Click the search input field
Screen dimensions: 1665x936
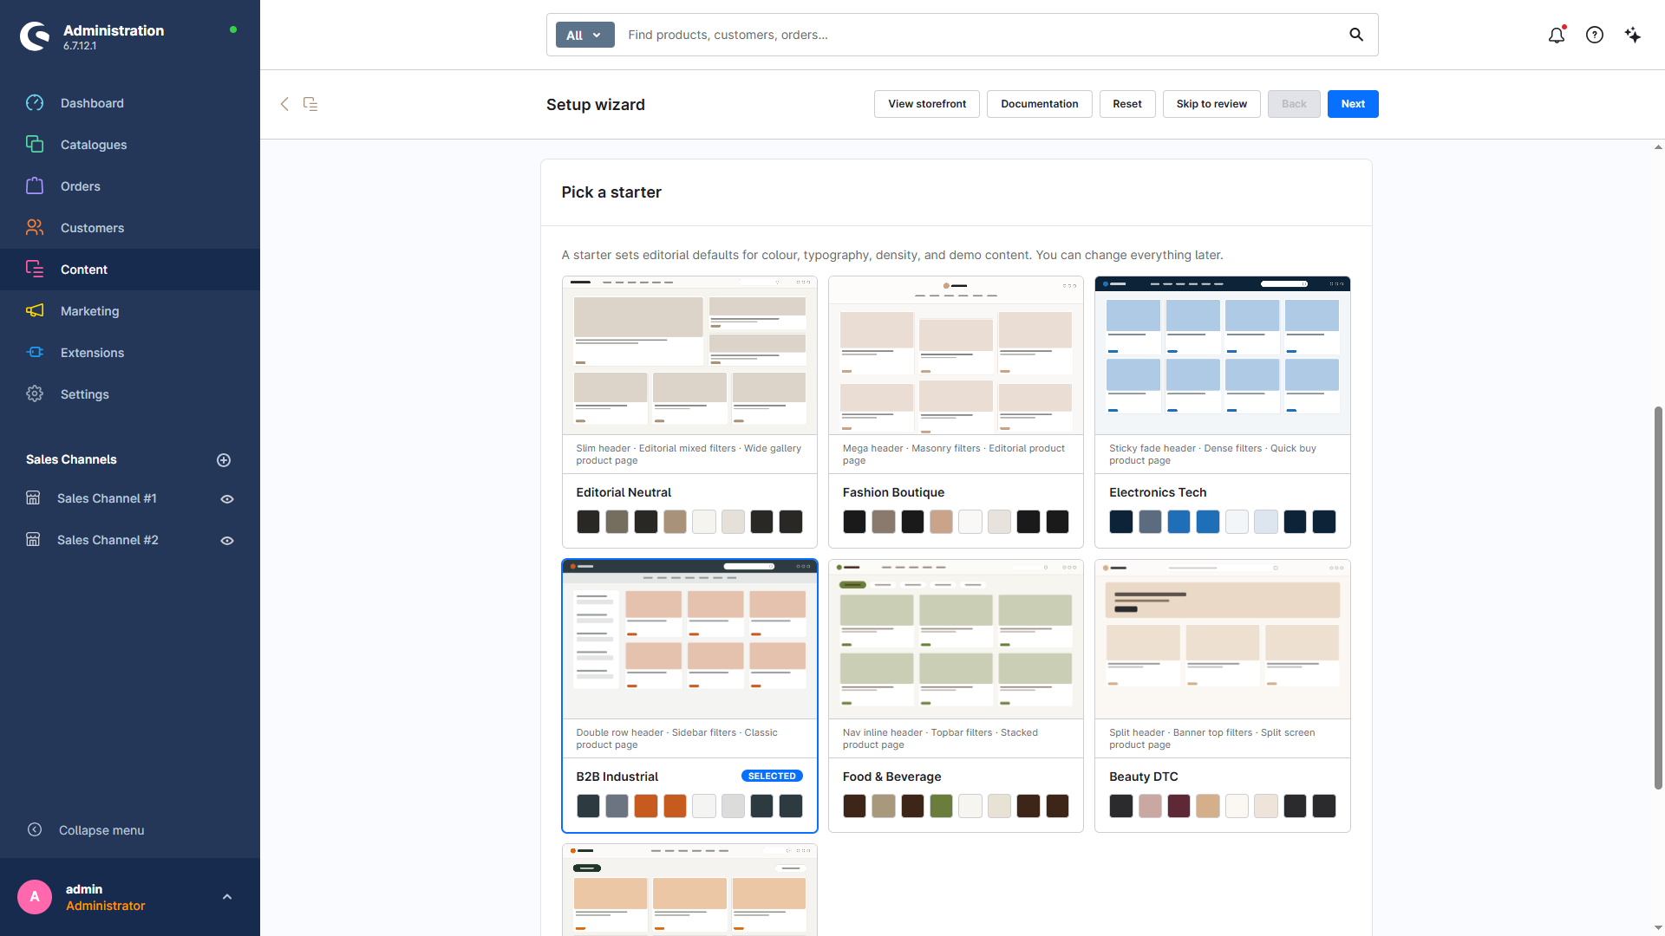[x=980, y=35]
